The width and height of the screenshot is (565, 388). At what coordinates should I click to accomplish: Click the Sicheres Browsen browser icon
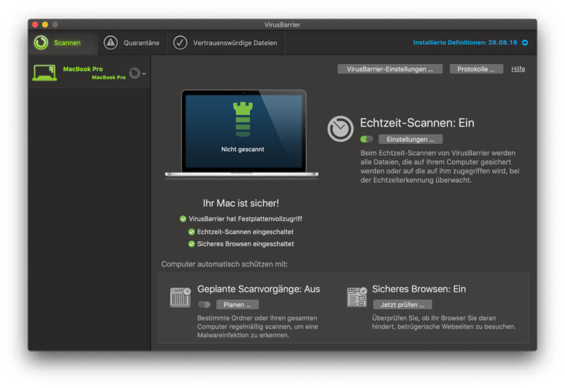tap(357, 297)
